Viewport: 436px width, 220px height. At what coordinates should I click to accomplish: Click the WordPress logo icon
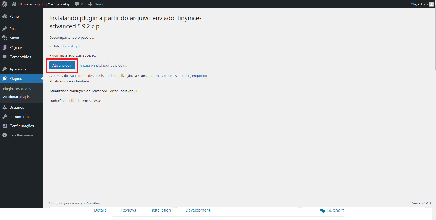[x=5, y=4]
